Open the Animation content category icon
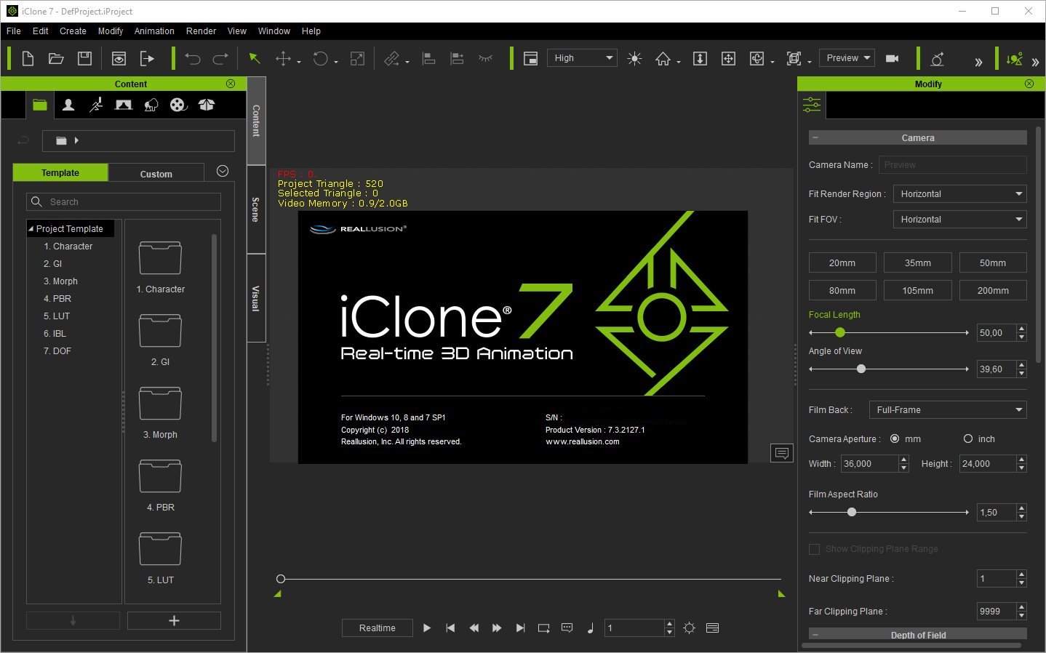Screen dimensions: 1046x653 (x=95, y=105)
